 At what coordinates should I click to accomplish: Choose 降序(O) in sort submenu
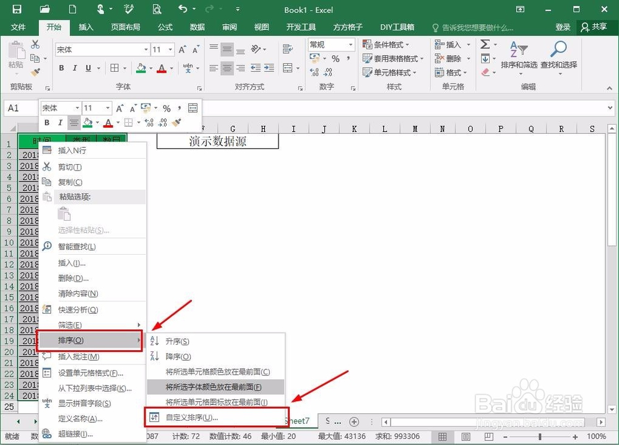pyautogui.click(x=215, y=356)
